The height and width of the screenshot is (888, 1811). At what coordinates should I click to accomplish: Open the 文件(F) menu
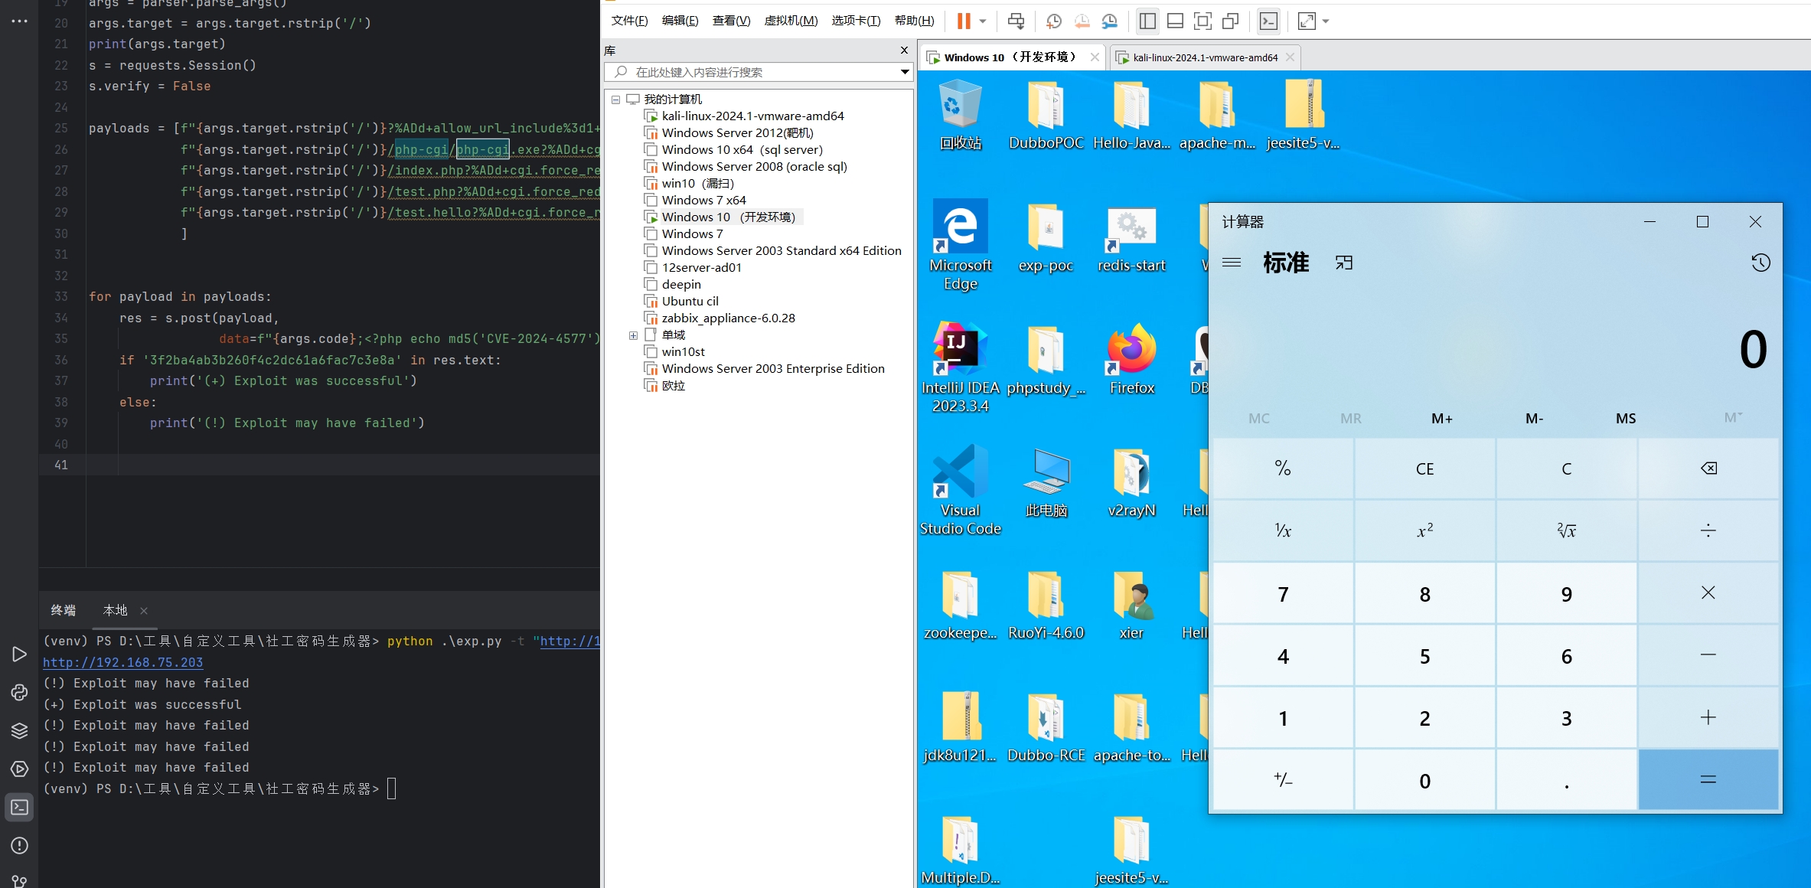(629, 21)
